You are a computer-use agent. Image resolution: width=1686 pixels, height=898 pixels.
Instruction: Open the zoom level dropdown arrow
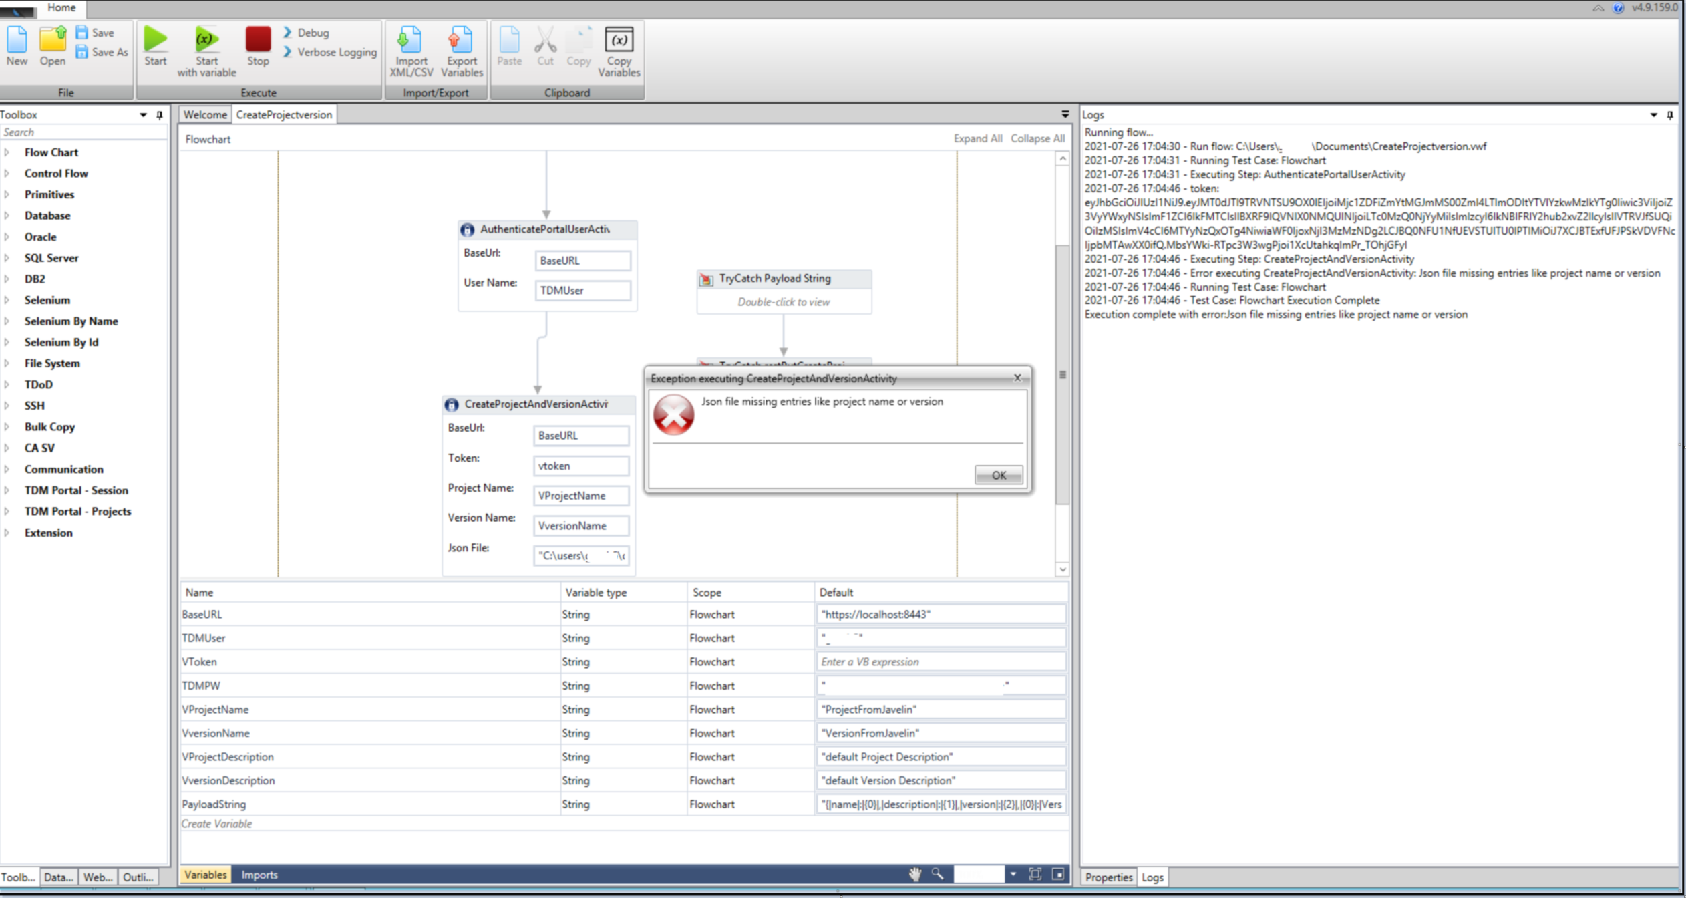pos(1013,874)
